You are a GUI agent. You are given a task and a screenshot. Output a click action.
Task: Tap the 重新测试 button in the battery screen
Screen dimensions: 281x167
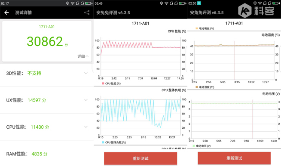(234, 158)
